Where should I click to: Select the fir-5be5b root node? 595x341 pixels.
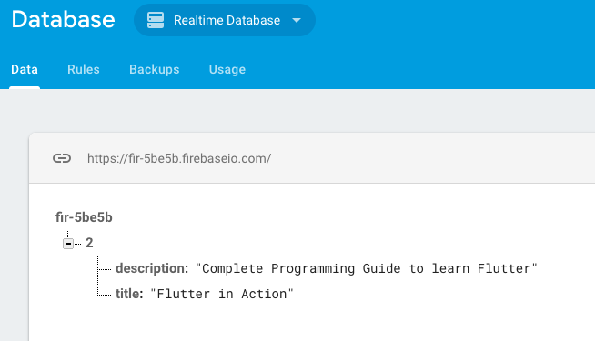(x=84, y=217)
